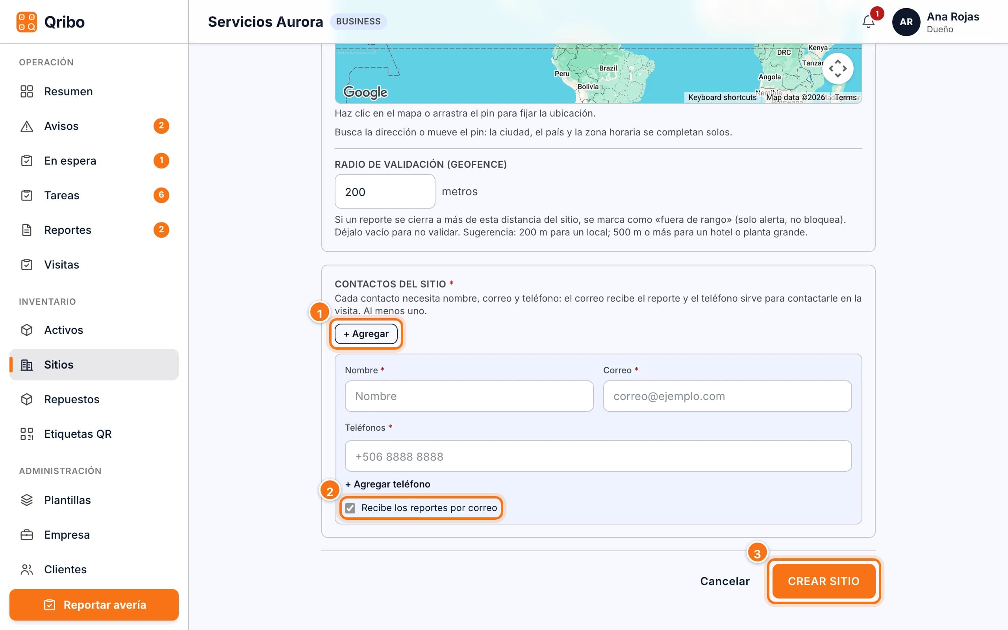The width and height of the screenshot is (1008, 630).
Task: Click the Teléfonos input field
Action: (x=598, y=456)
